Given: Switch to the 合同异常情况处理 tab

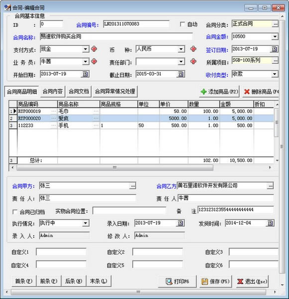Looking at the screenshot, I should coord(115,91).
